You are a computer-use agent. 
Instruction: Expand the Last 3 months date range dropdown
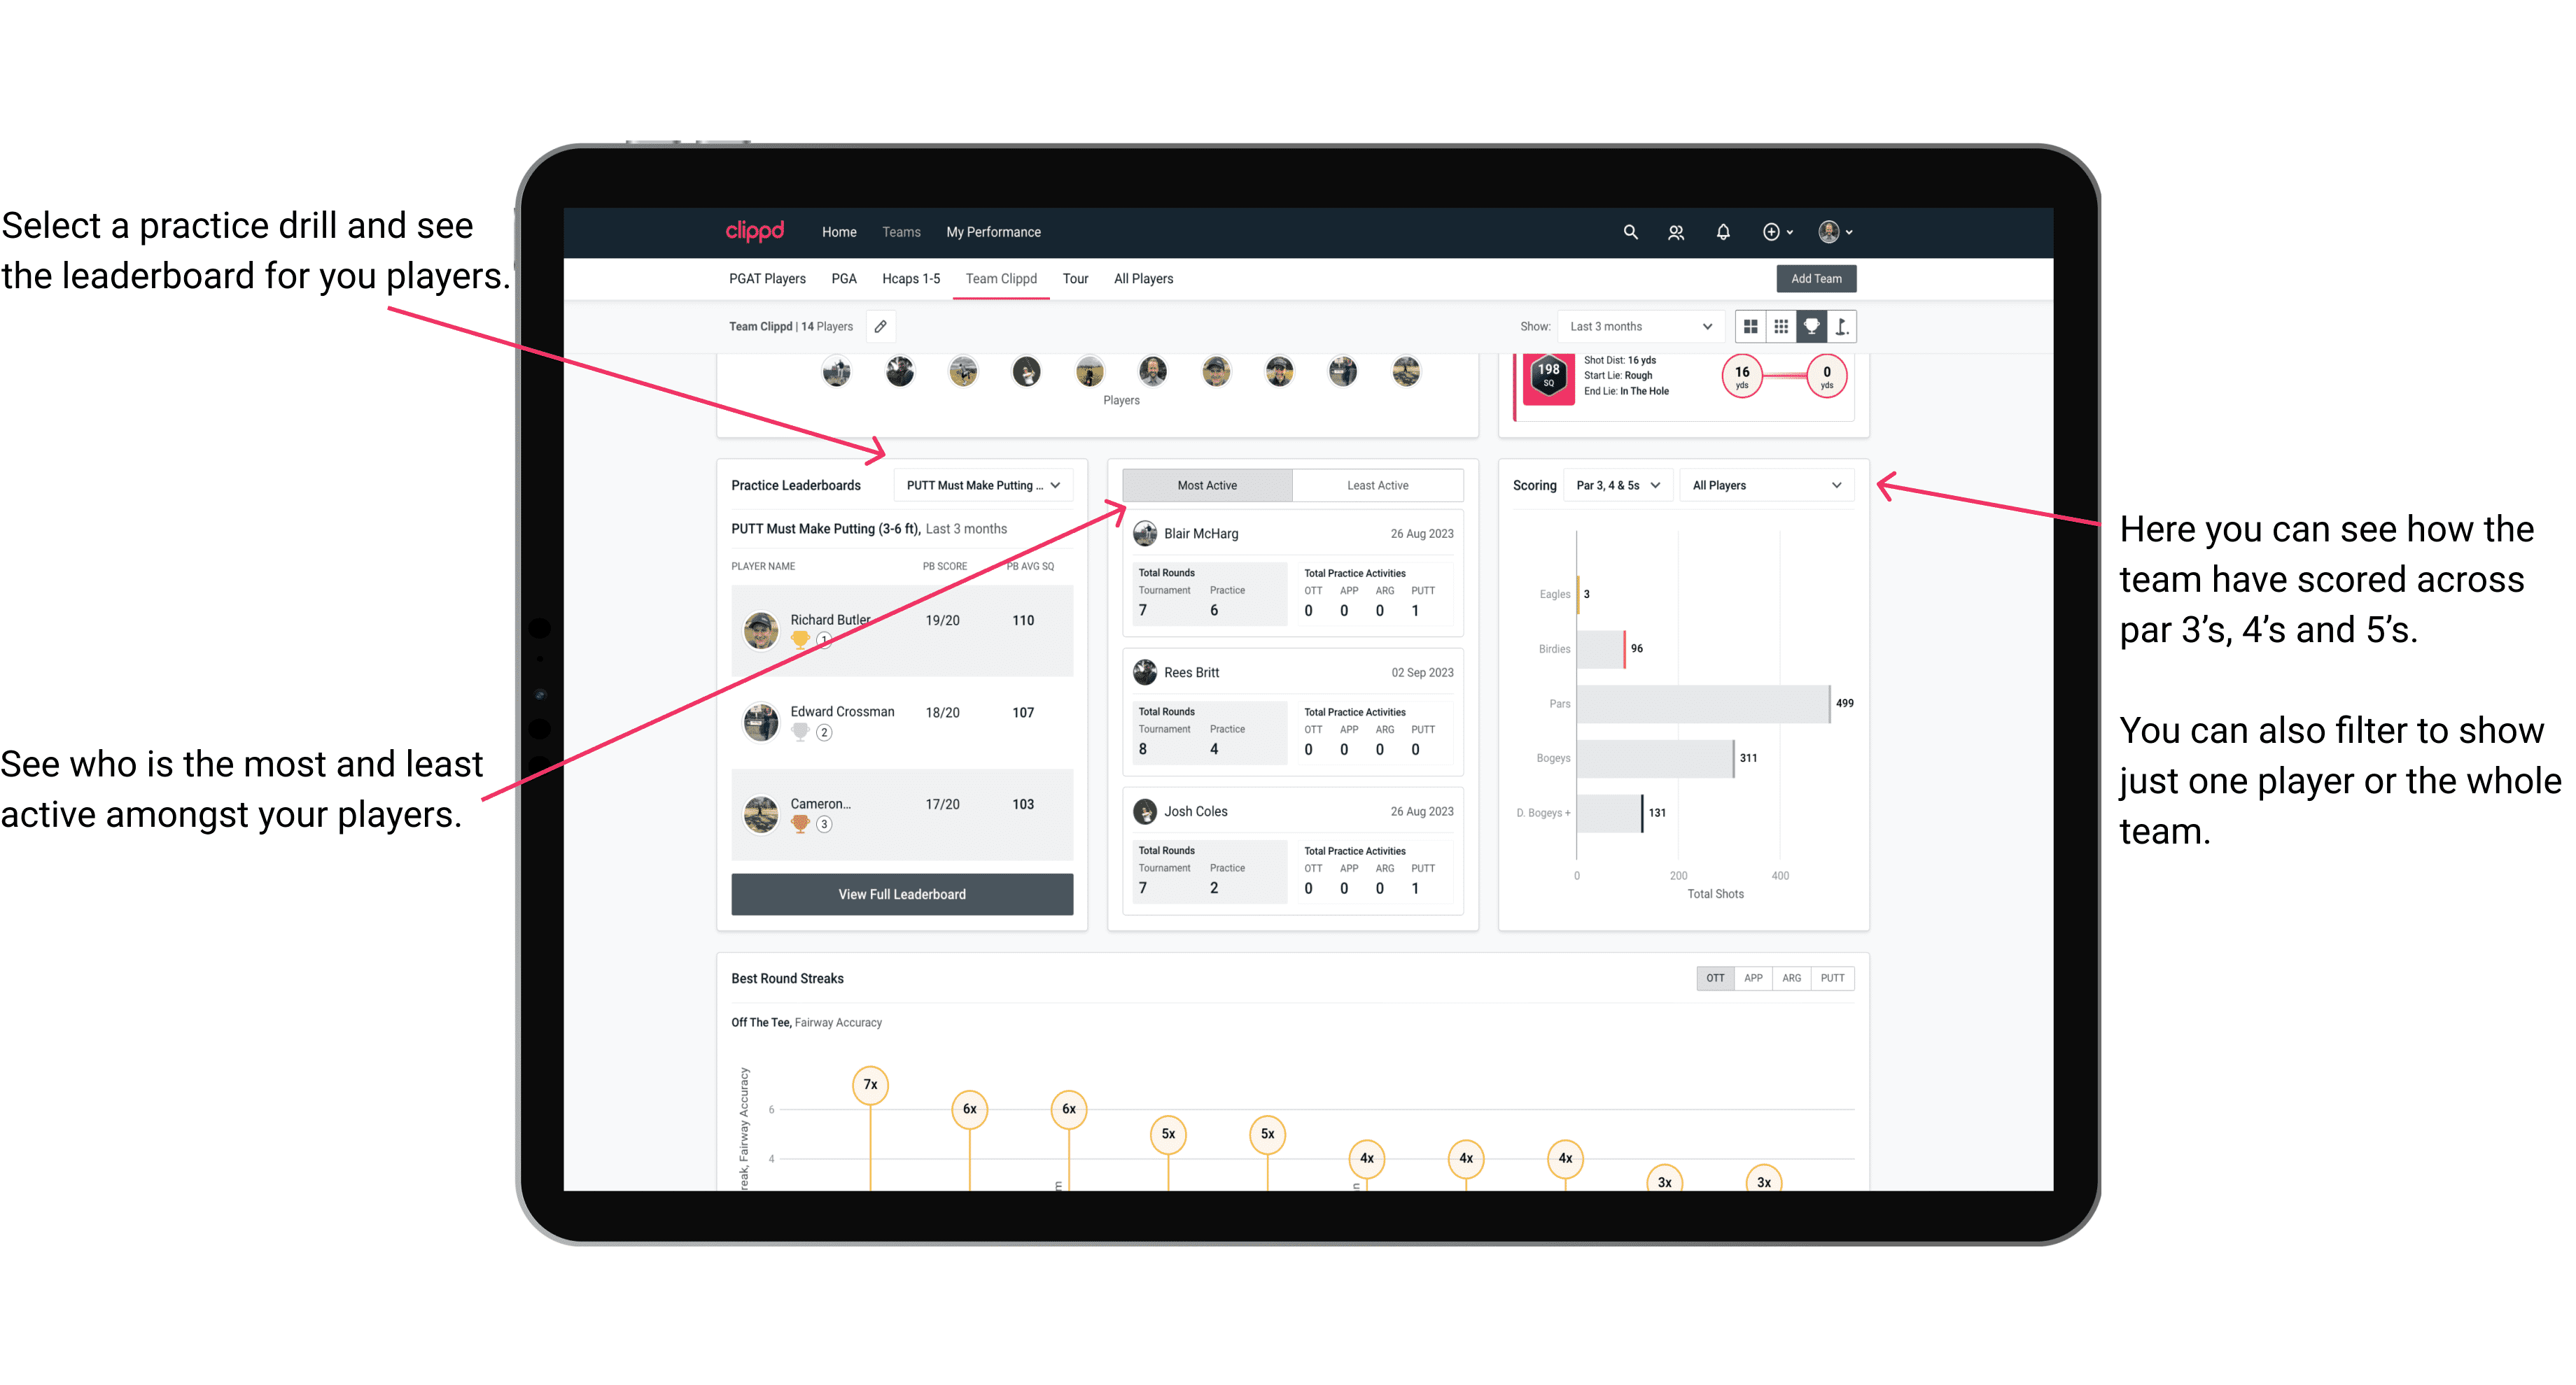(x=1638, y=326)
